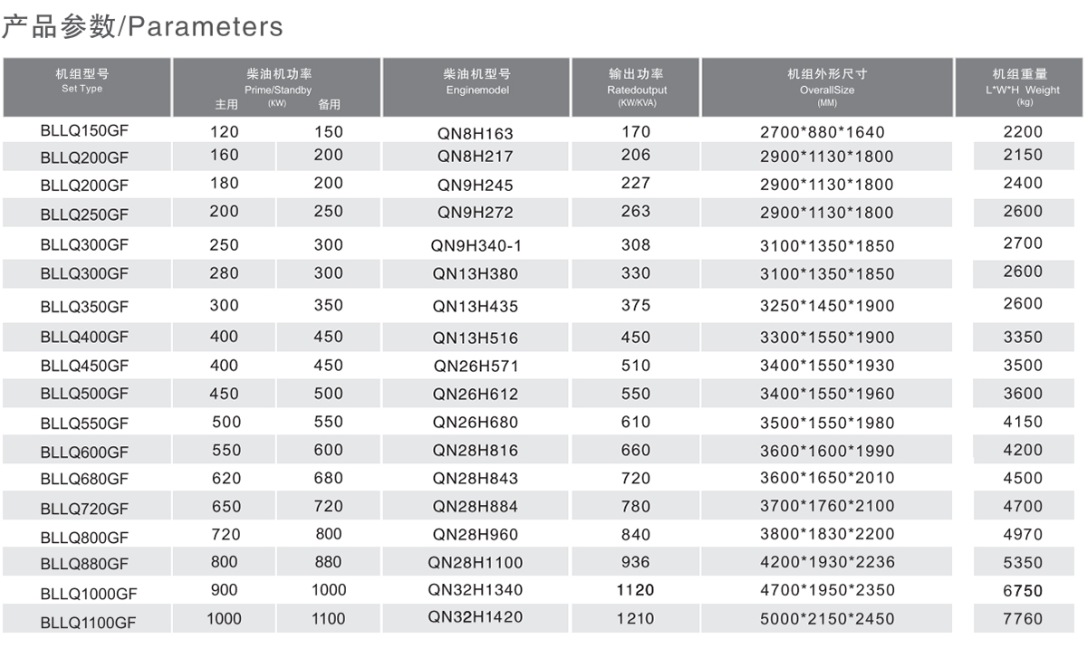Select the 7760 weight value

tap(1023, 619)
